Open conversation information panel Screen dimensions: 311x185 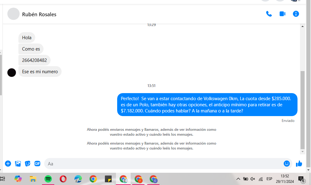(x=296, y=14)
